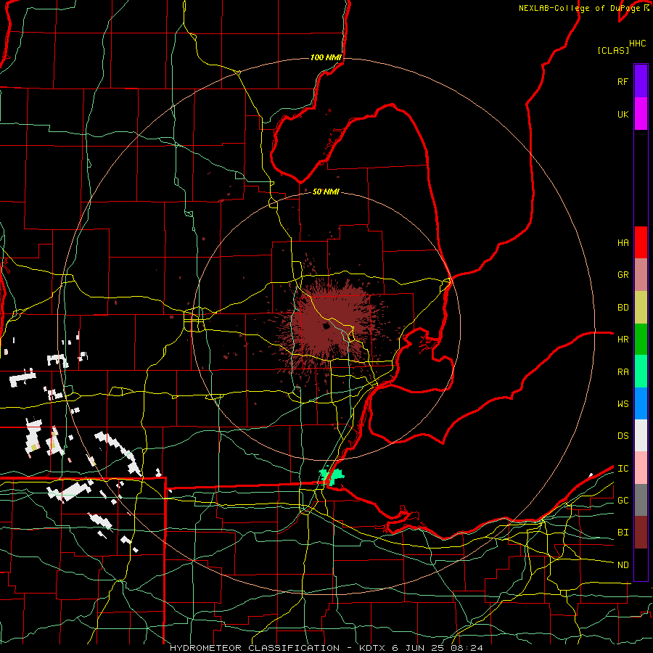The width and height of the screenshot is (653, 653).
Task: Click the IC legend label text
Action: (623, 468)
